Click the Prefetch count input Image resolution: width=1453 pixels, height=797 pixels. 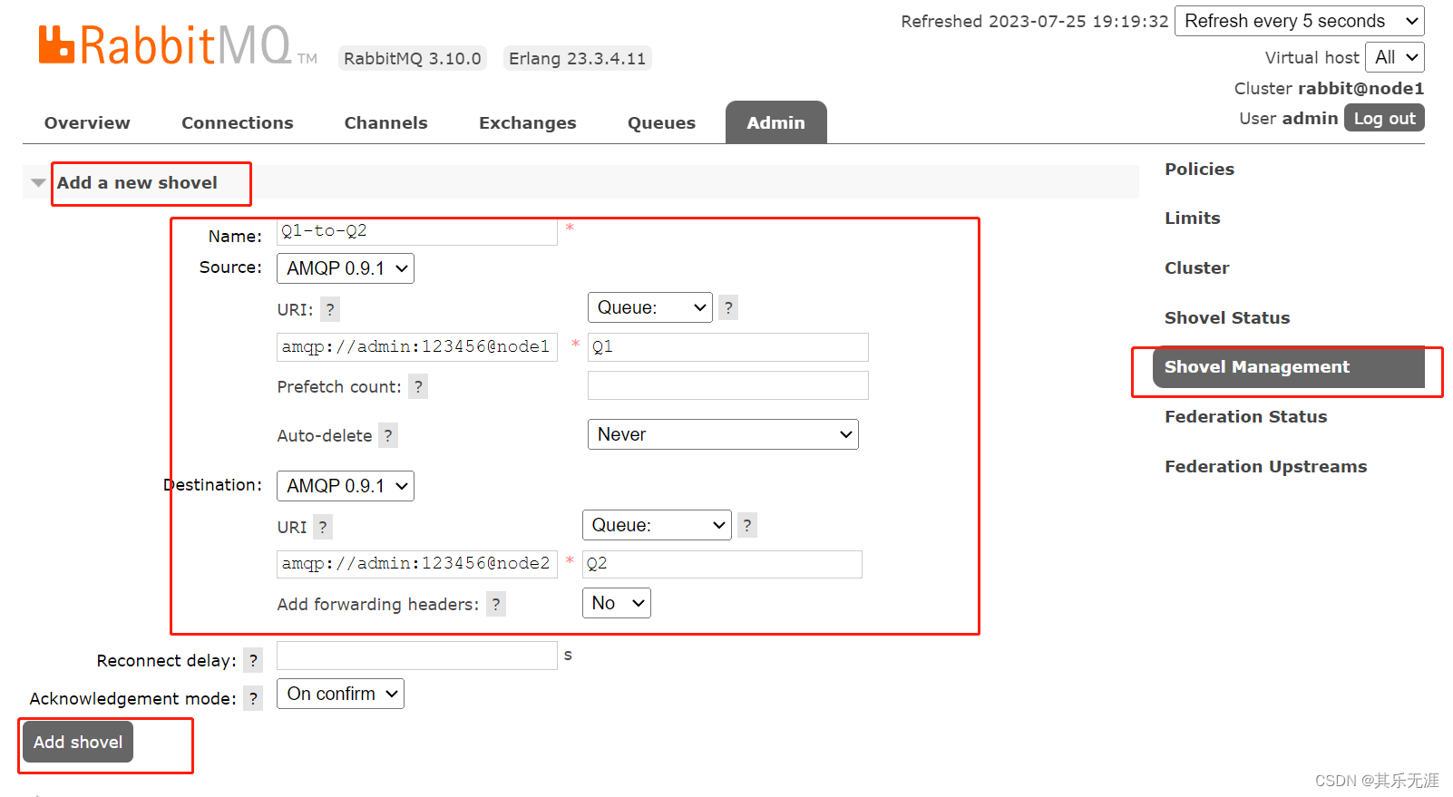[x=728, y=385]
